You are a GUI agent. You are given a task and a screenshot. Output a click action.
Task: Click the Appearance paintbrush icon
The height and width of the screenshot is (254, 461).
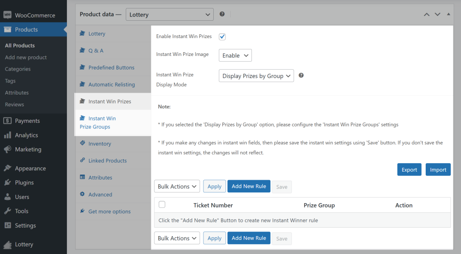(x=8, y=168)
